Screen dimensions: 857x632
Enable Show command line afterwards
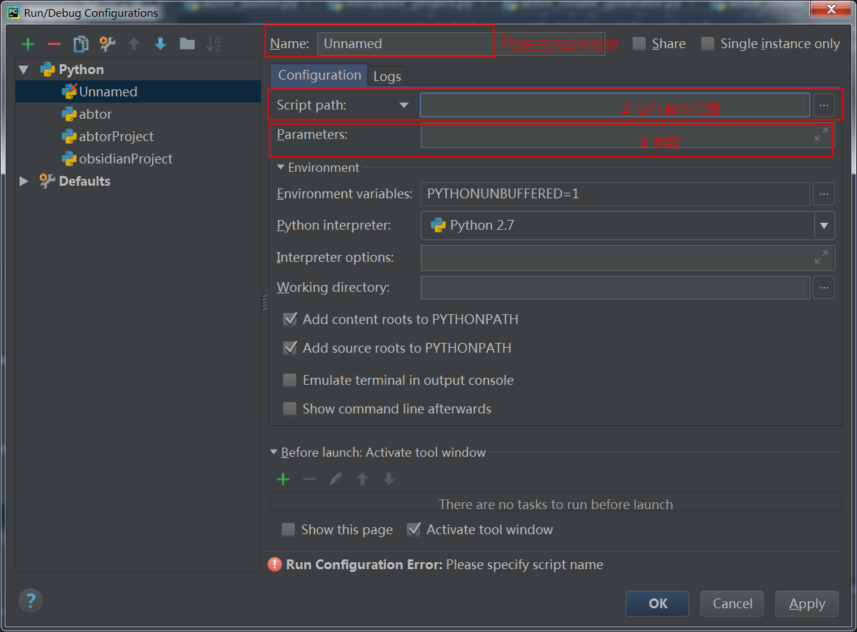point(289,409)
